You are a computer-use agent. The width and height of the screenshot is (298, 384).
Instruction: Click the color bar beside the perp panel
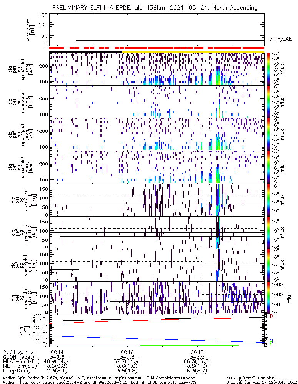click(x=268, y=134)
